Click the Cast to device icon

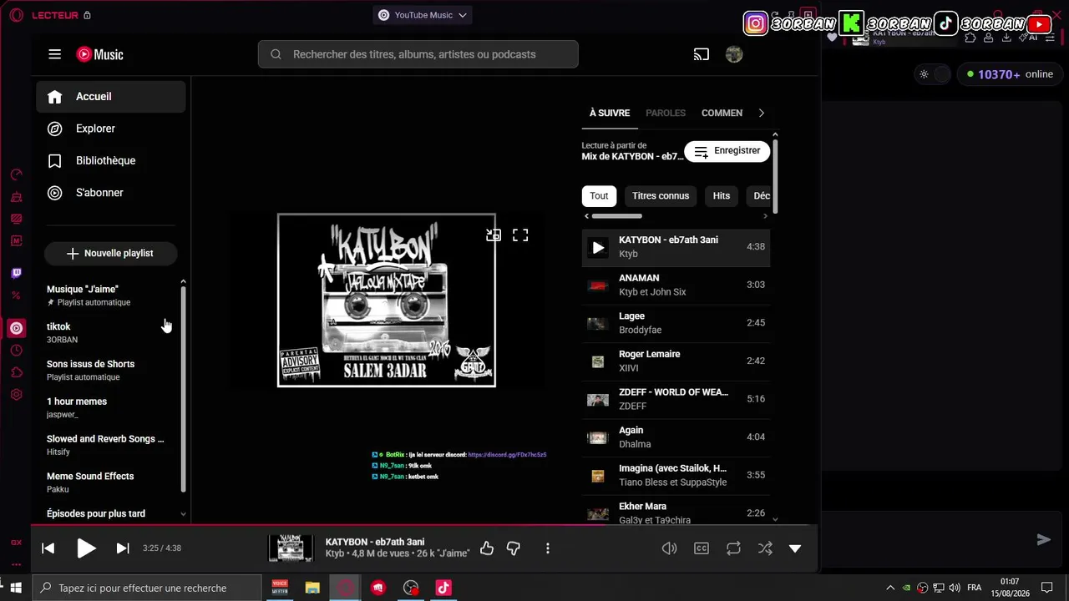point(702,54)
